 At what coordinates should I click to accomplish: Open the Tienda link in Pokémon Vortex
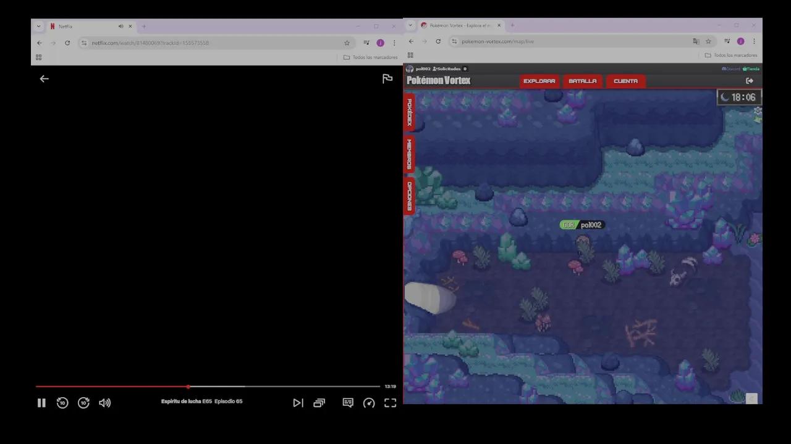[x=751, y=68]
